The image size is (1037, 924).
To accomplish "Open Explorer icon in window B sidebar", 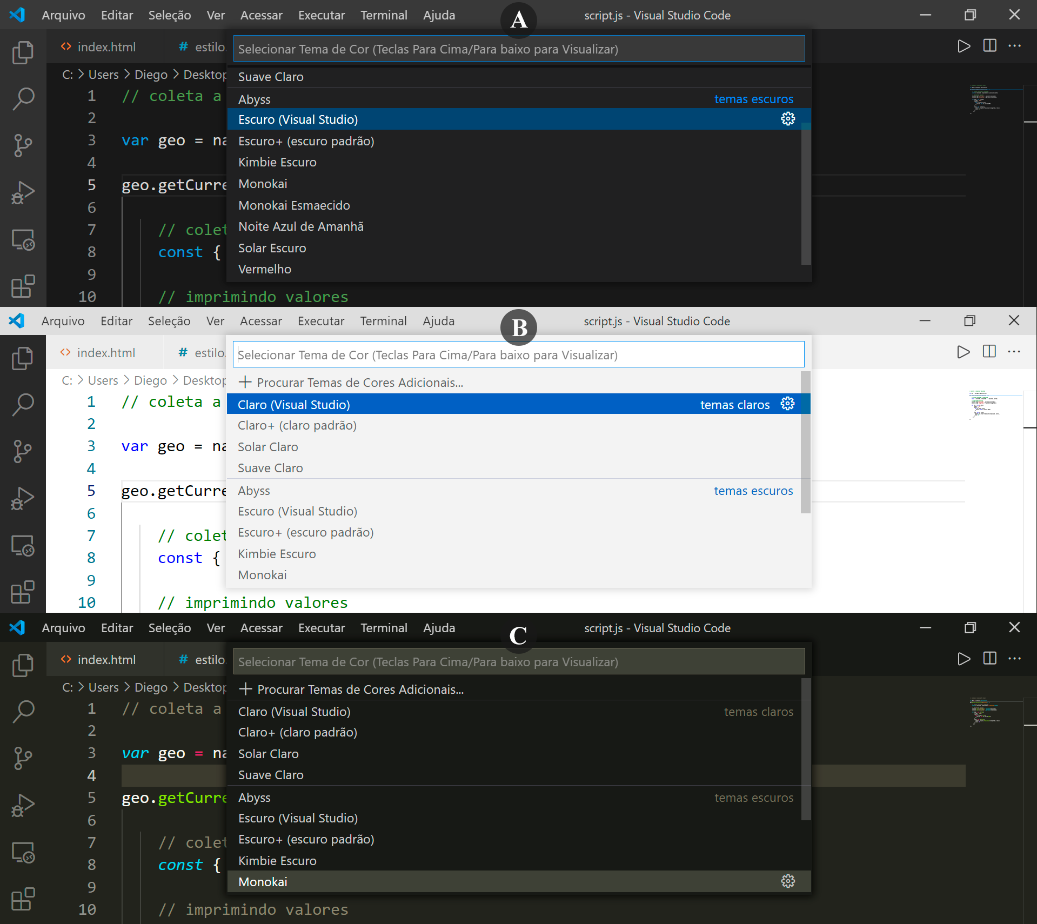I will tap(23, 358).
